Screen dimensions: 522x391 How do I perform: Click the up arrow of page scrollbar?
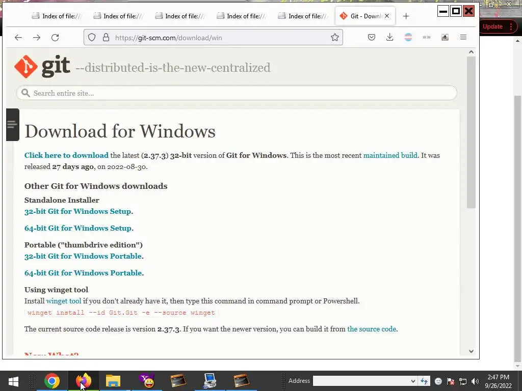pyautogui.click(x=471, y=52)
